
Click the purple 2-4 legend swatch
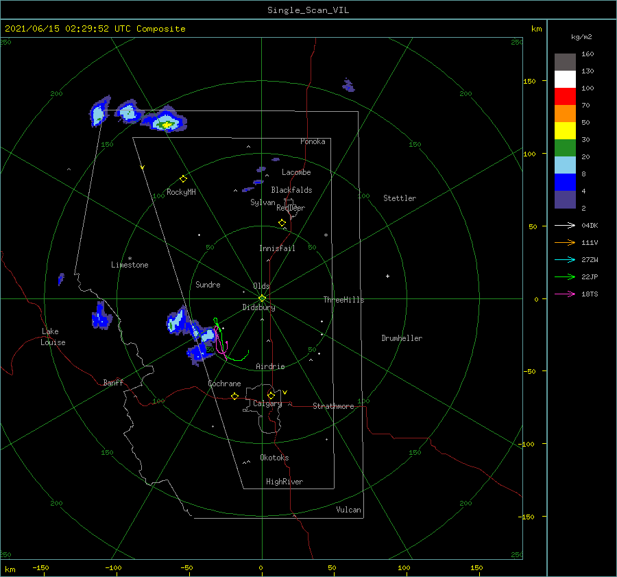pyautogui.click(x=565, y=199)
